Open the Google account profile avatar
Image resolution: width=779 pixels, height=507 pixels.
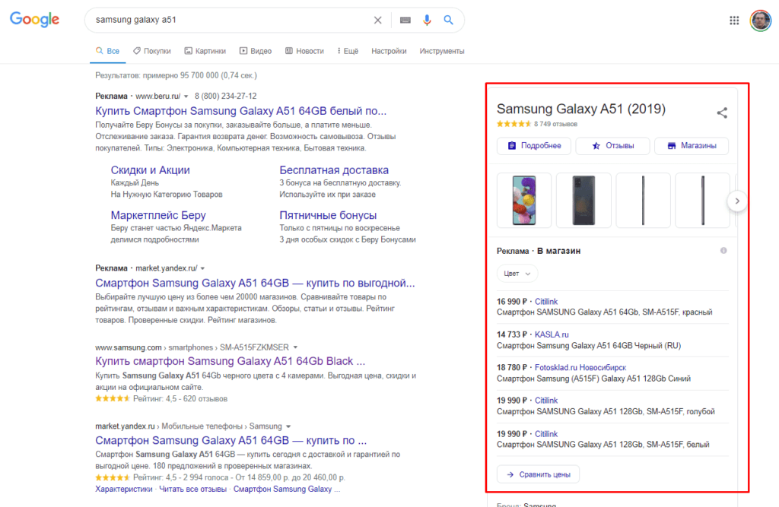tap(759, 21)
